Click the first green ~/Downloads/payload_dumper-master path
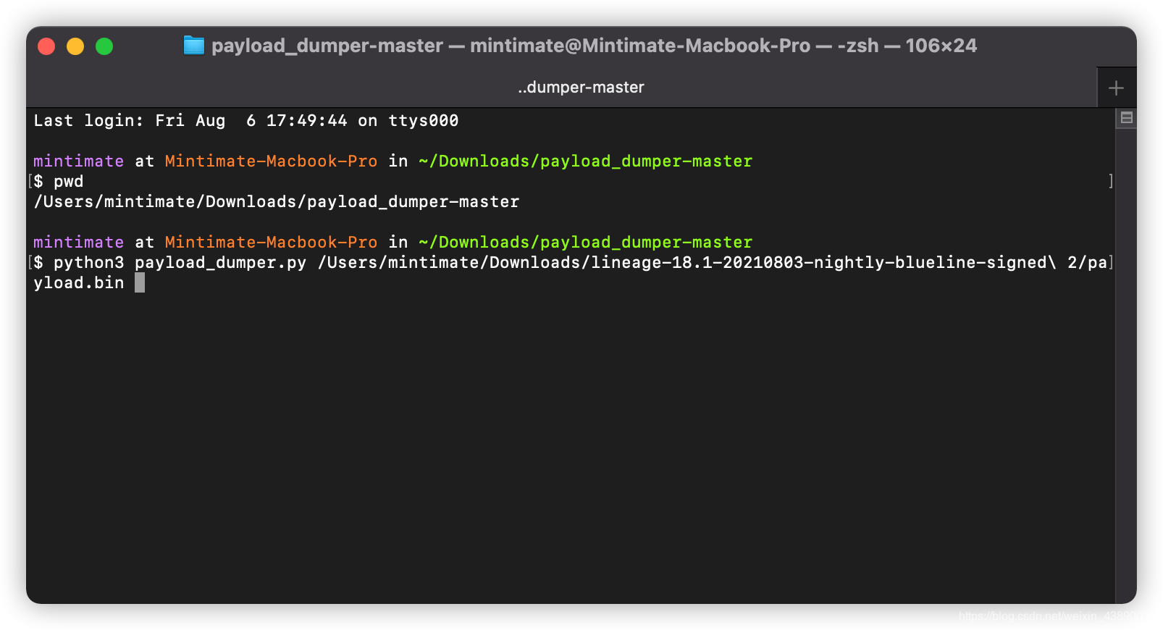The height and width of the screenshot is (630, 1163). [586, 161]
